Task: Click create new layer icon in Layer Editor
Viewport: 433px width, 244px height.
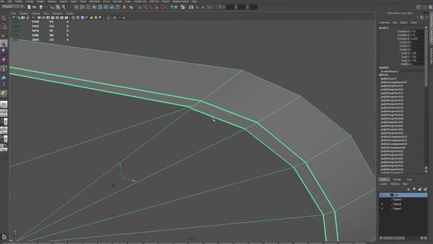Action: [419, 189]
